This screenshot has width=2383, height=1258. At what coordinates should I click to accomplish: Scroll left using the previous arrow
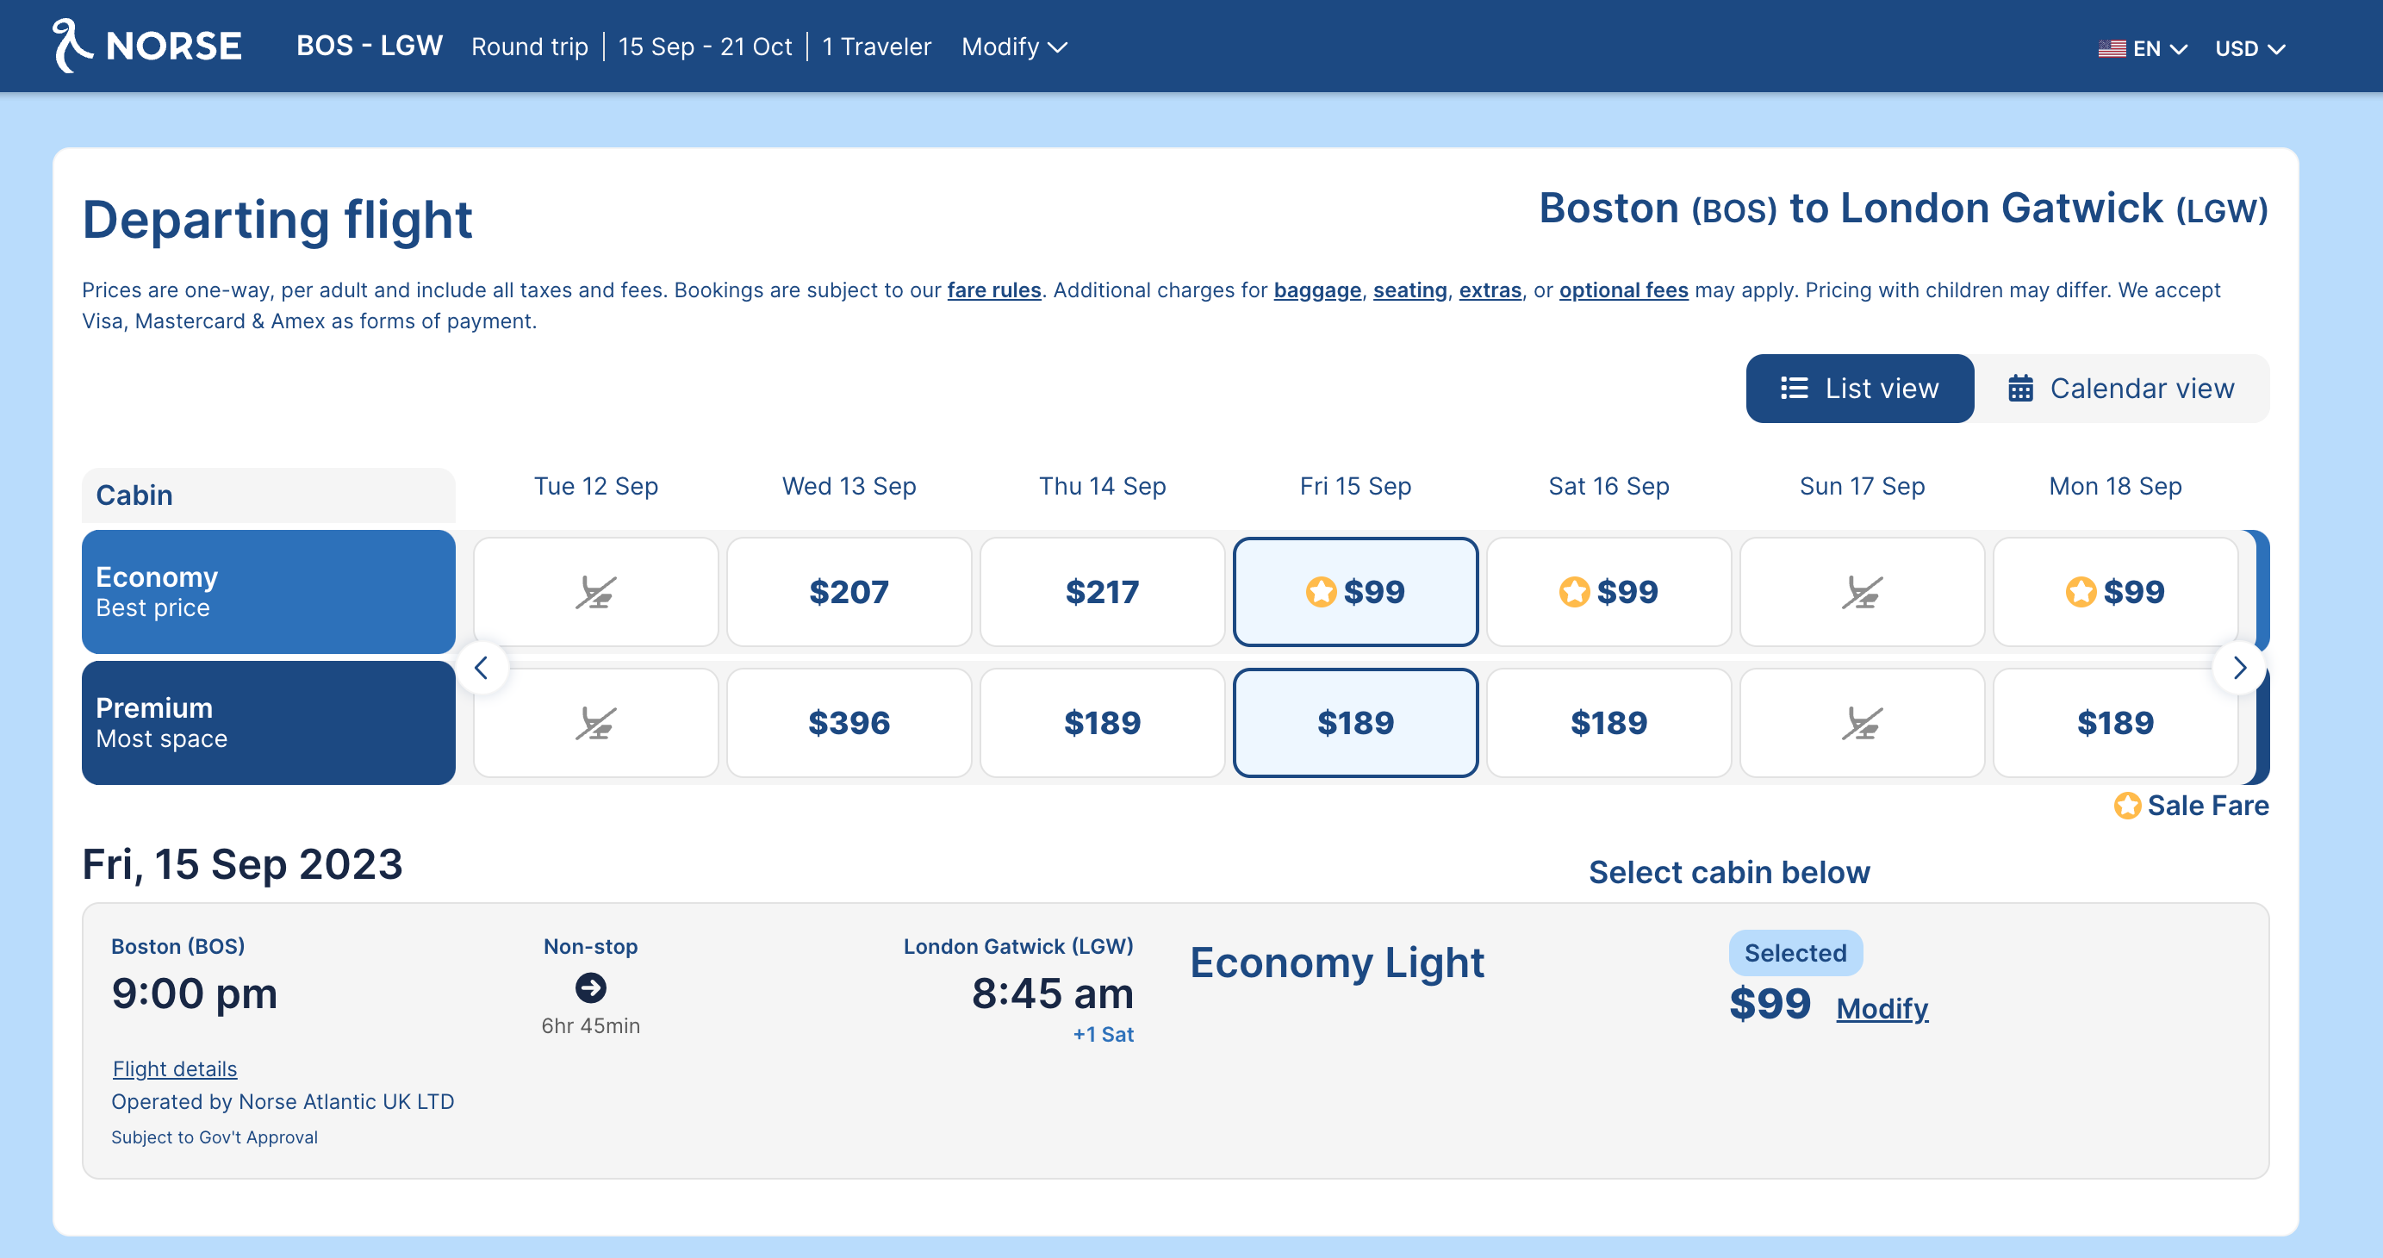[484, 663]
